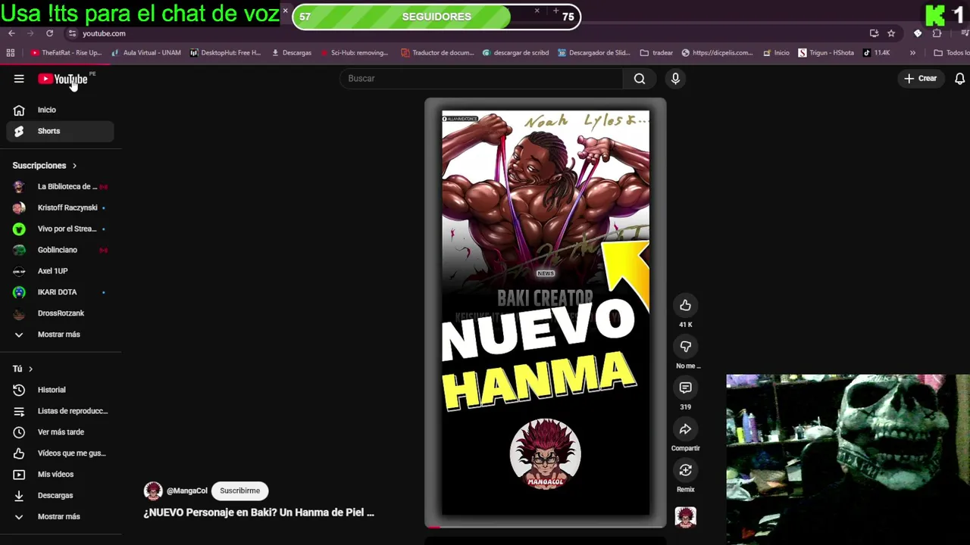Image resolution: width=970 pixels, height=545 pixels.
Task: Open DesktopHut: Free H... bookmark
Action: [225, 53]
